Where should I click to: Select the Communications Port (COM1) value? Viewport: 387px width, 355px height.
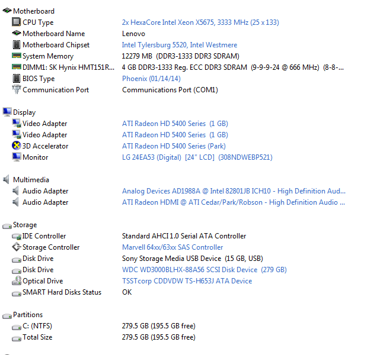[170, 90]
